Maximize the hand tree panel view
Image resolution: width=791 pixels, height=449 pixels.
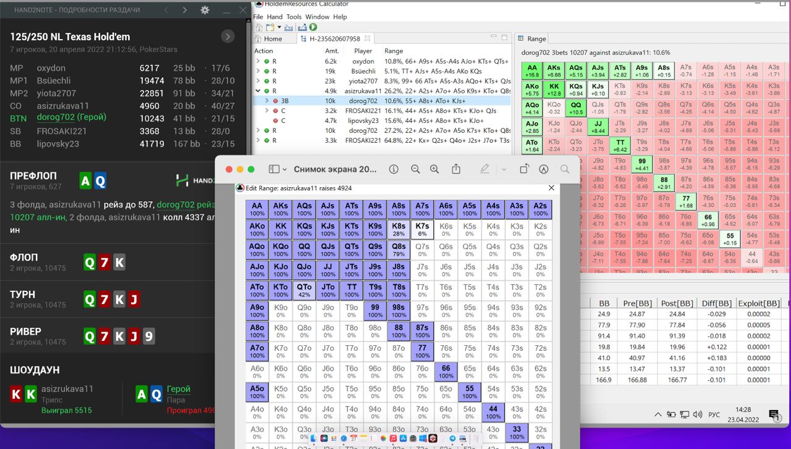click(x=504, y=38)
